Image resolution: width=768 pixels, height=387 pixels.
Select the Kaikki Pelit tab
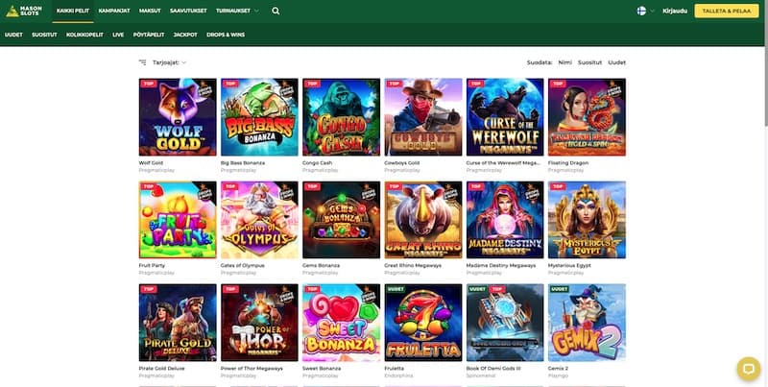click(73, 11)
